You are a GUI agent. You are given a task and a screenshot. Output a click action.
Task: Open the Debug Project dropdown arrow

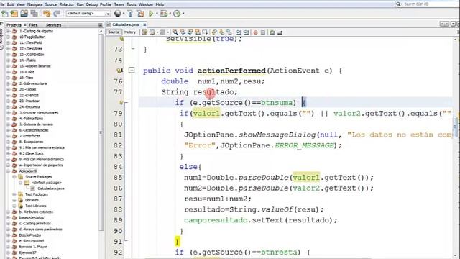(x=170, y=14)
